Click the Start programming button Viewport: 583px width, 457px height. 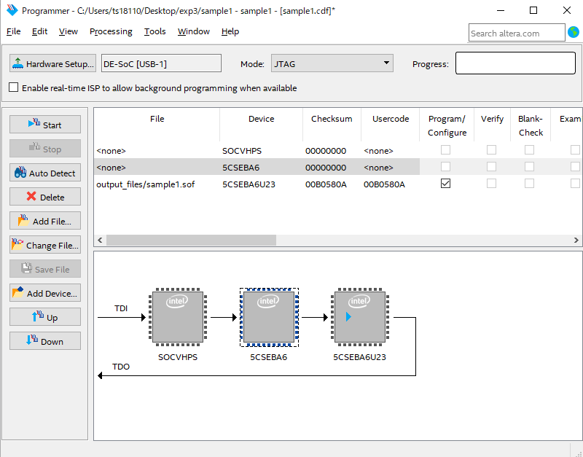(x=45, y=125)
